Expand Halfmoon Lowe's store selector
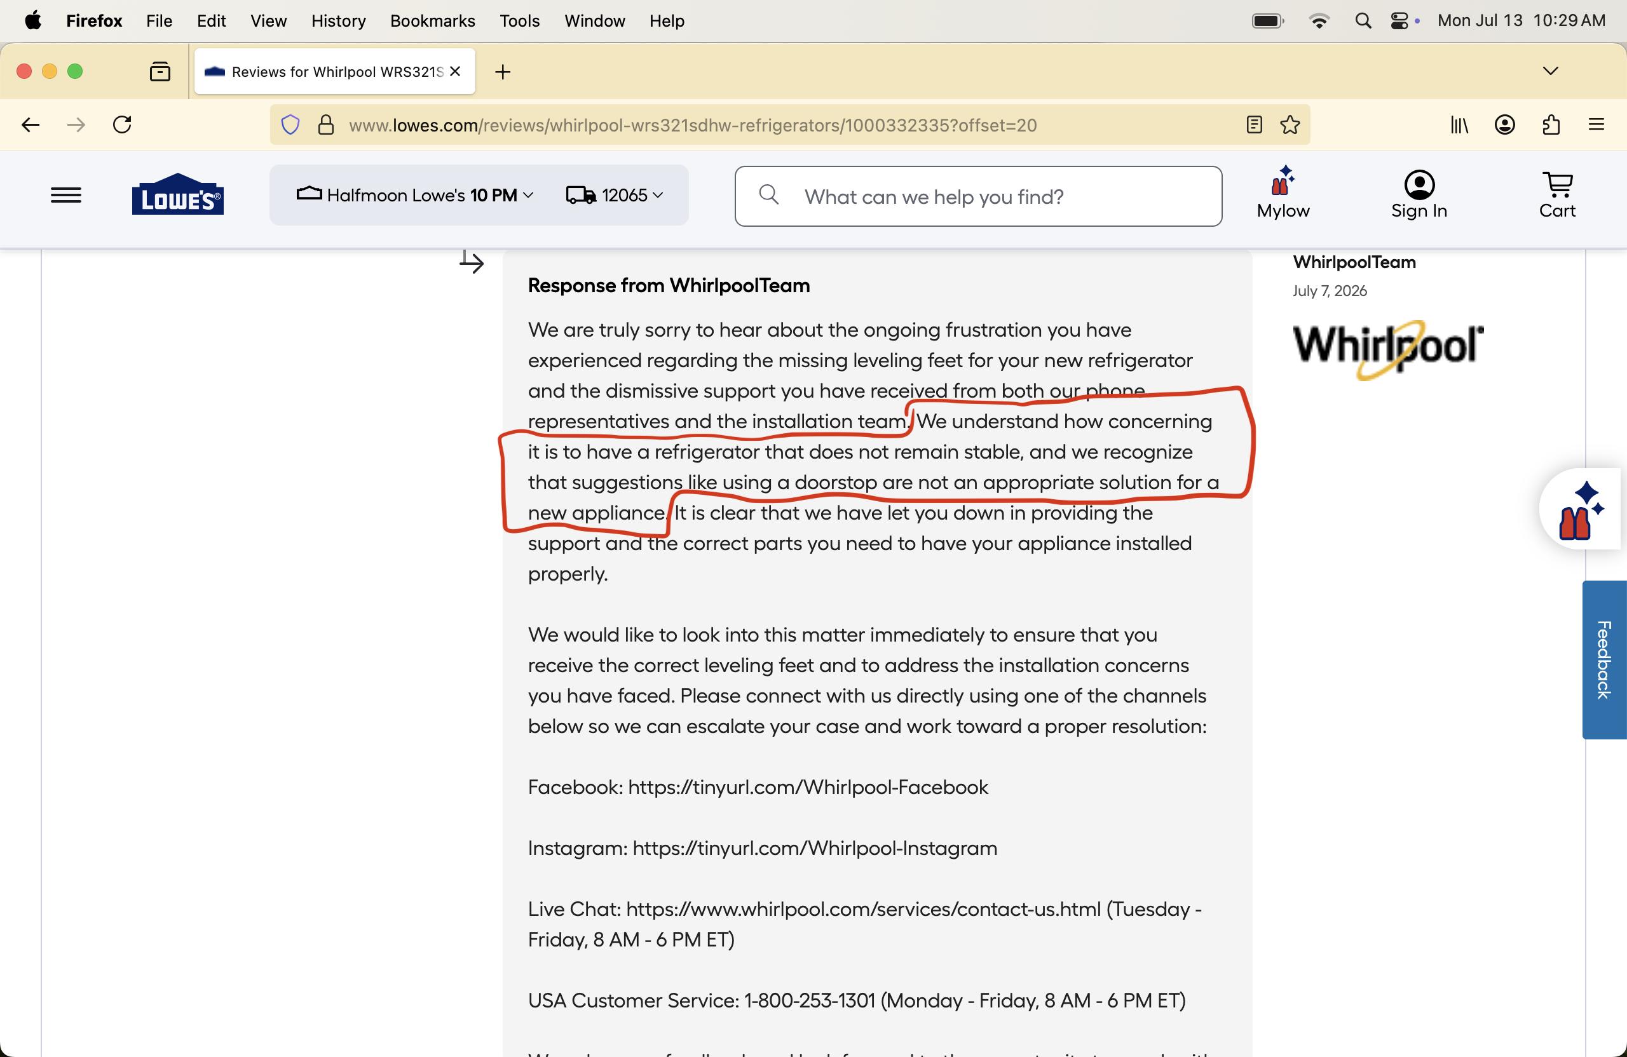 (x=414, y=196)
